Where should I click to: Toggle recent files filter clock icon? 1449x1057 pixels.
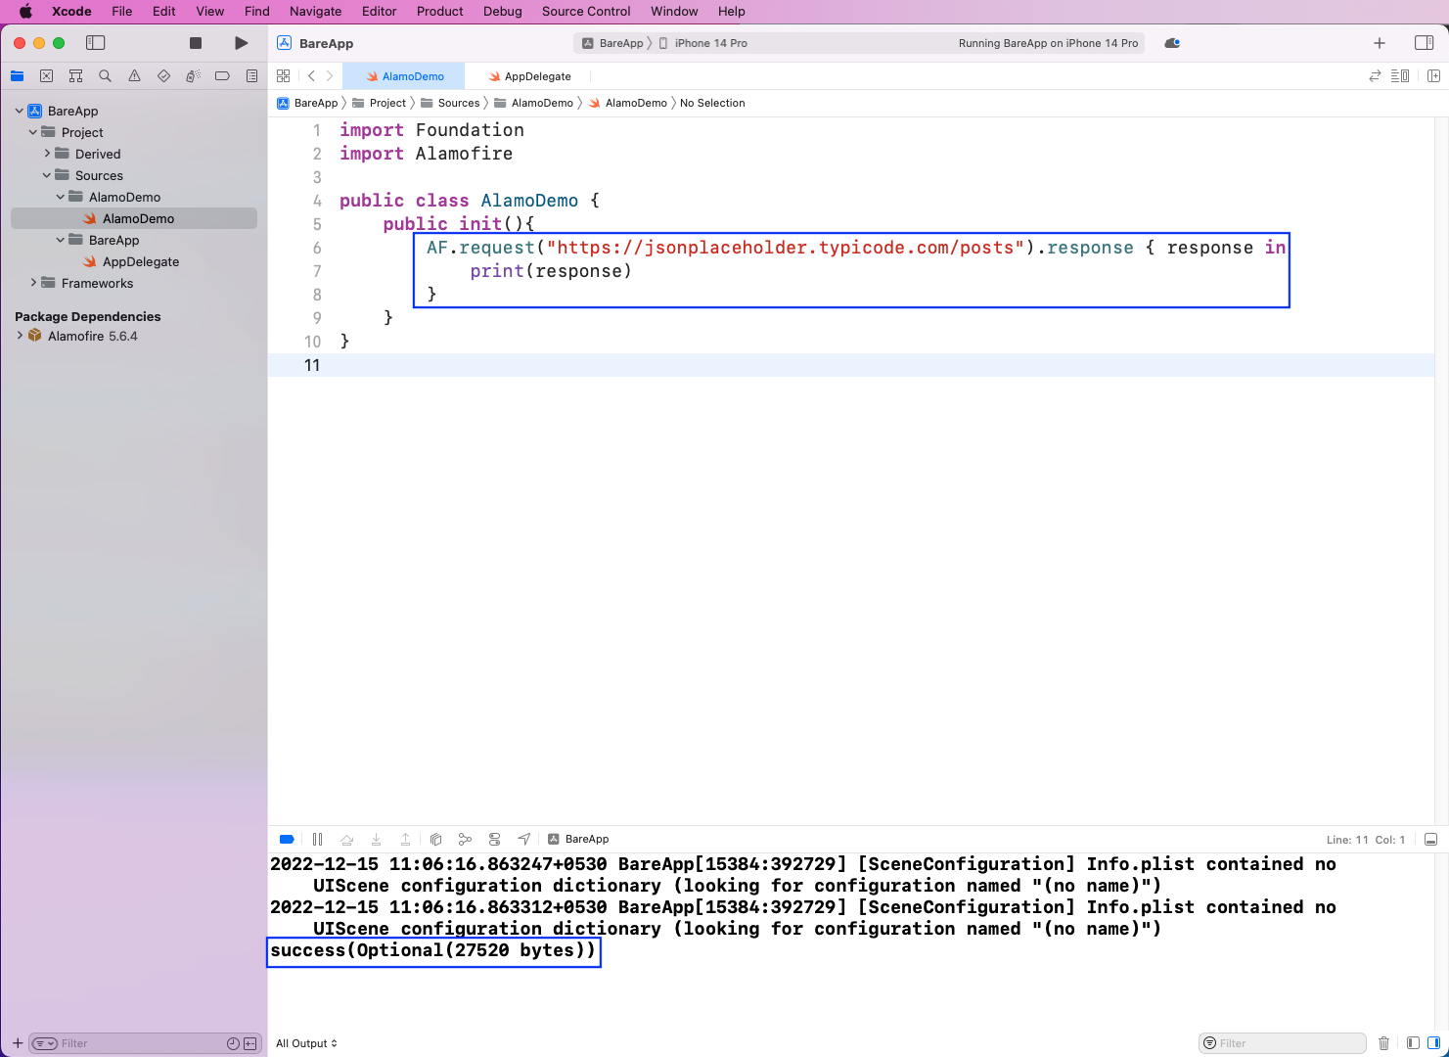(x=233, y=1043)
